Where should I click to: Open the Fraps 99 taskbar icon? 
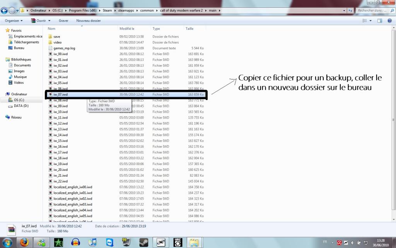(126, 243)
